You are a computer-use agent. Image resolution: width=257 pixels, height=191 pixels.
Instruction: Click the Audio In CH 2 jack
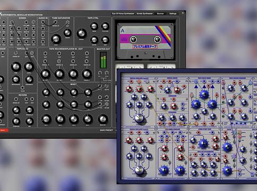(x=43, y=29)
